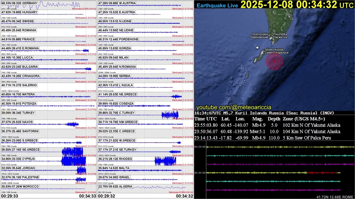Click the UTC date and time clock
This screenshot has height=199, width=355.
click(x=297, y=5)
